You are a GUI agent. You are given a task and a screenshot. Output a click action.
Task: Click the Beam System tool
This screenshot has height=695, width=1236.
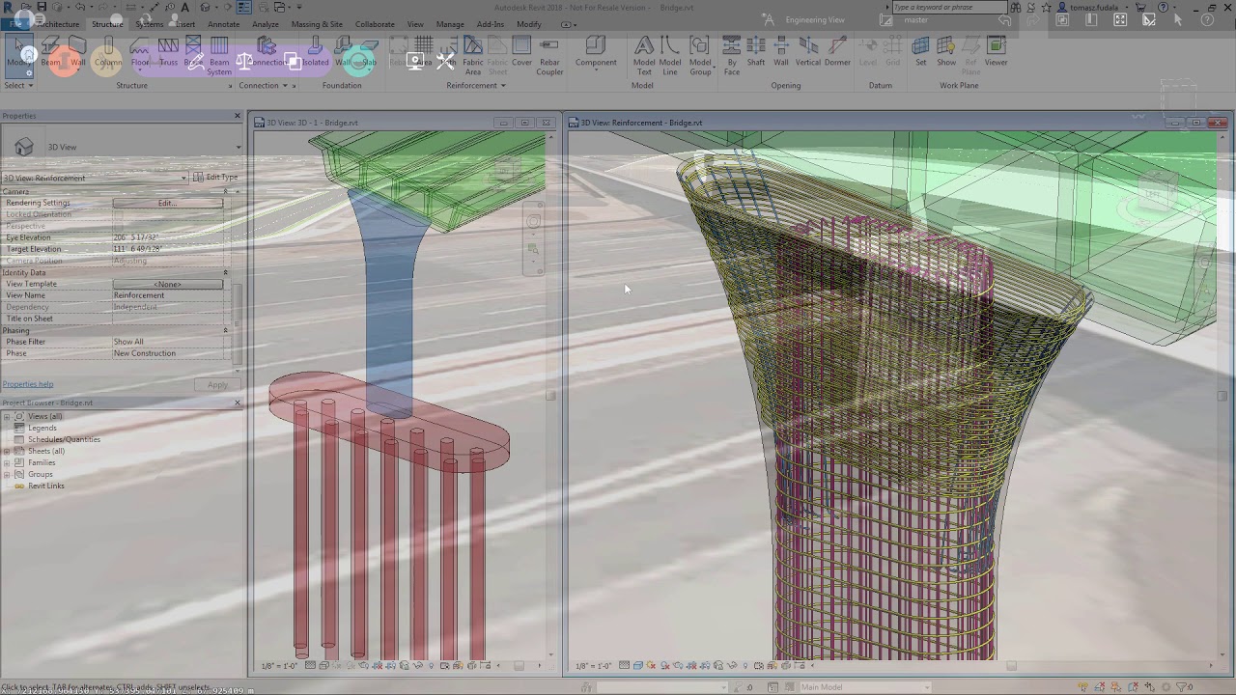(219, 56)
